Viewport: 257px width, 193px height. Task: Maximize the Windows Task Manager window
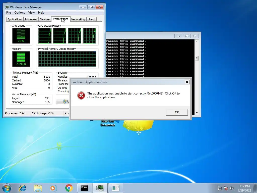pyautogui.click(x=91, y=7)
